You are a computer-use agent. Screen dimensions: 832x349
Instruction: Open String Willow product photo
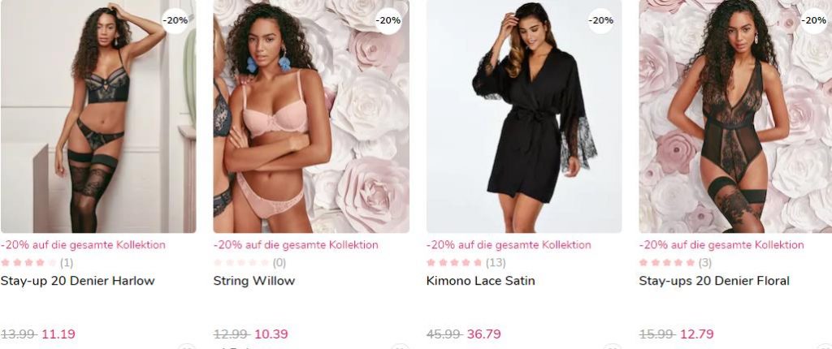[x=311, y=116]
